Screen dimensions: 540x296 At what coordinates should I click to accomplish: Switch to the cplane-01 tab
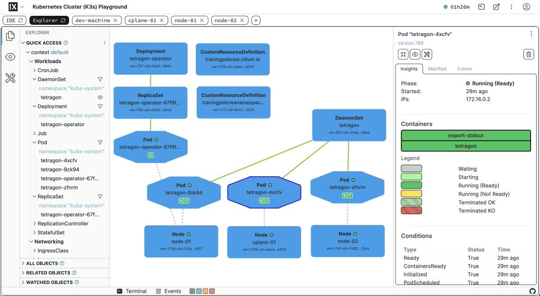[142, 20]
